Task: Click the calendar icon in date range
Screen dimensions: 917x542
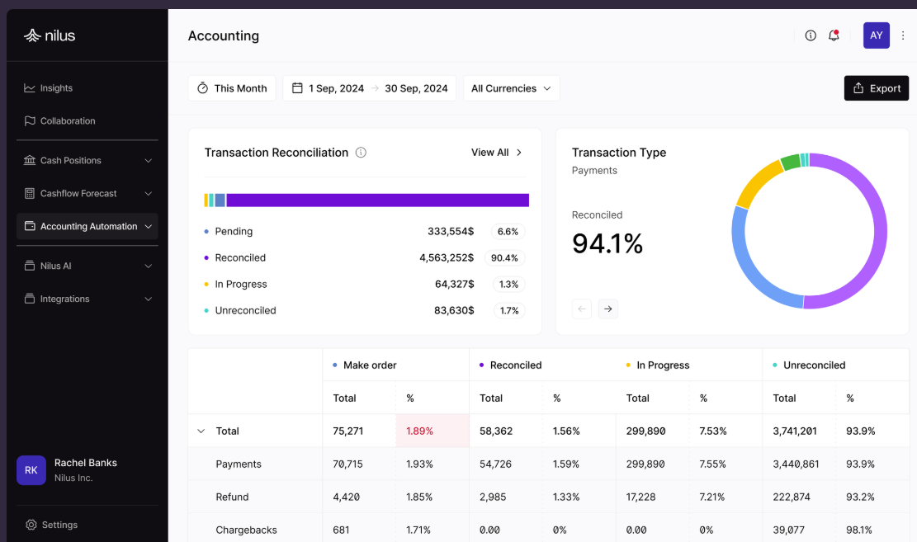Action: click(x=297, y=88)
